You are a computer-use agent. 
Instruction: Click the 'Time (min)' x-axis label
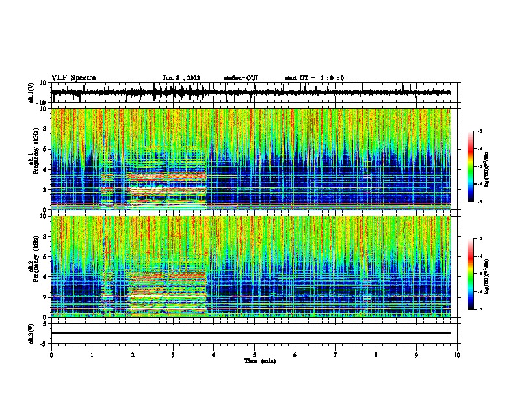coord(260,361)
